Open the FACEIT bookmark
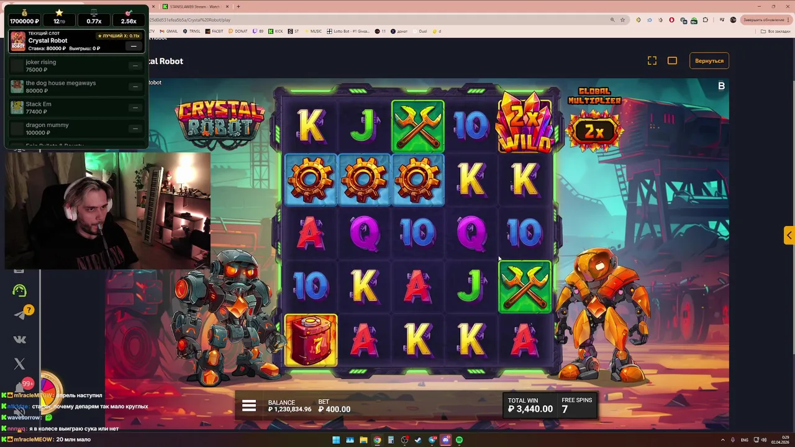 coord(214,31)
